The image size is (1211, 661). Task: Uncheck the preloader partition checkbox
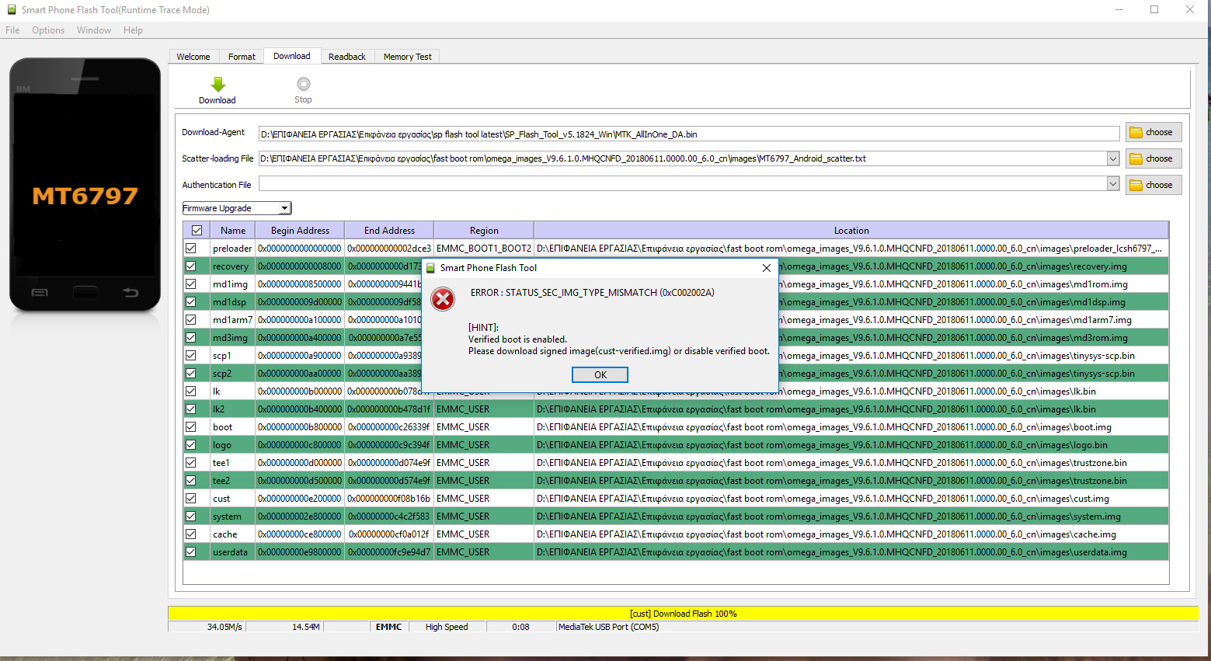click(191, 249)
